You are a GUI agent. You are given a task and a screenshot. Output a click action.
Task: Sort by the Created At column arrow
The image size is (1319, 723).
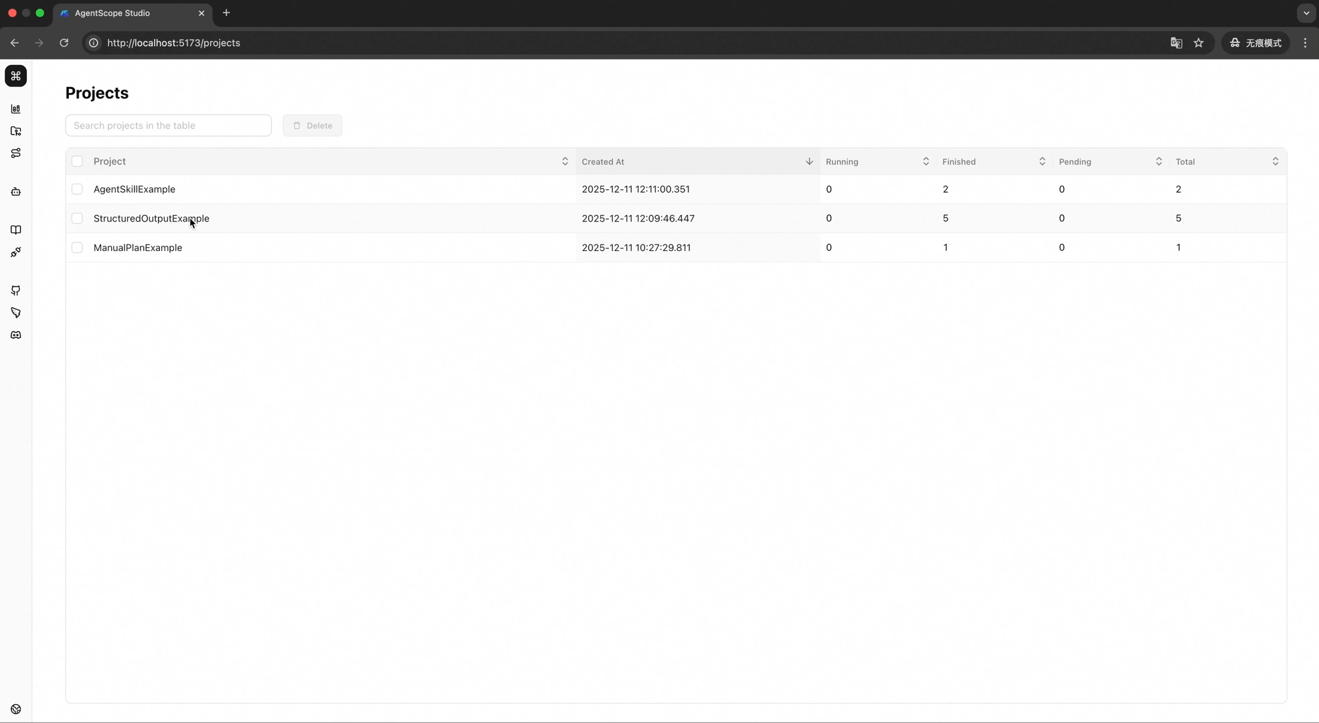pyautogui.click(x=809, y=161)
